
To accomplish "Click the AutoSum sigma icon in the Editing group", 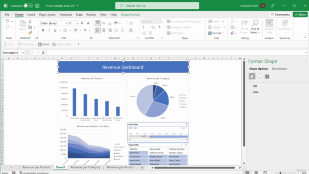I will click(x=233, y=21).
